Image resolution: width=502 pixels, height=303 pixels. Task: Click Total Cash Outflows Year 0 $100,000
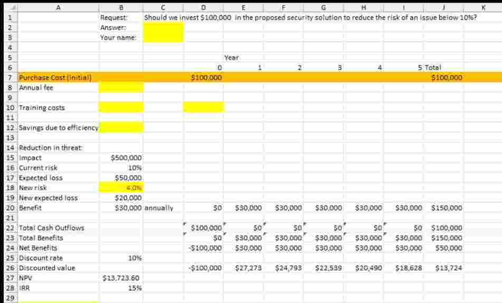206,228
